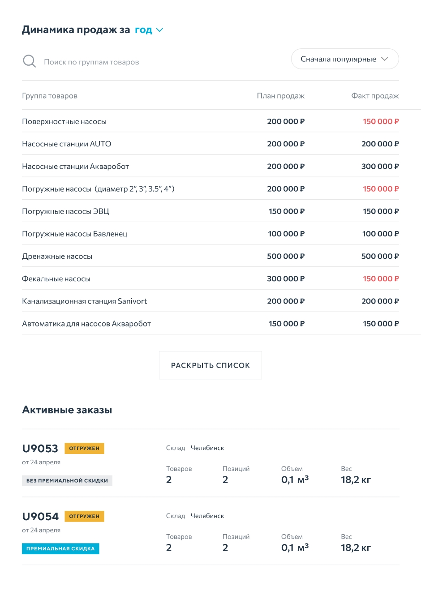Click the "Премиальная скидка" tag

click(x=60, y=548)
